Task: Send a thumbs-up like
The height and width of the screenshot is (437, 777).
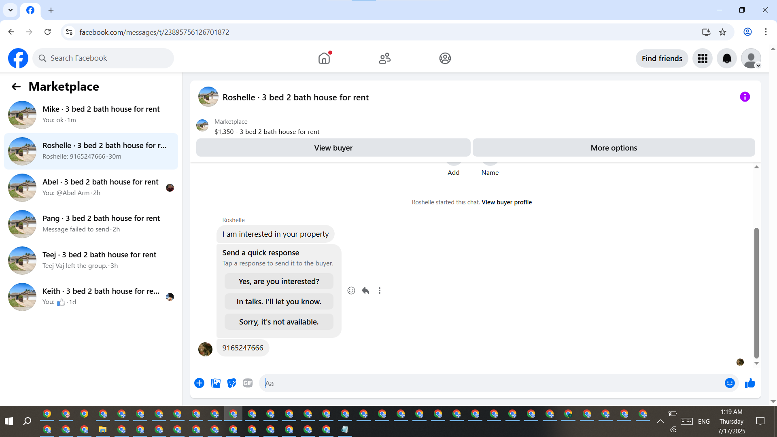Action: click(x=750, y=383)
